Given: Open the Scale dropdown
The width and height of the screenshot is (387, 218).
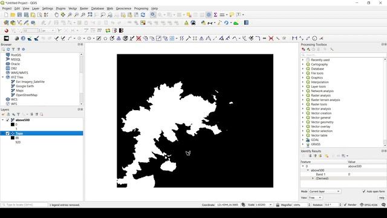Looking at the screenshot, I should 270,205.
